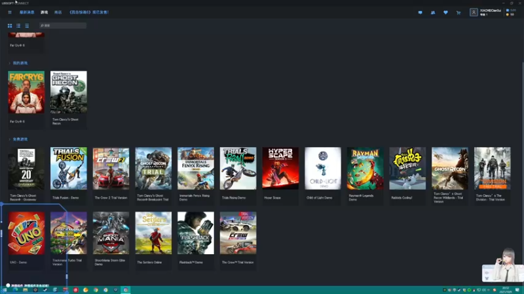524x294 pixels.
Task: Open Rayman Legends Demo tile
Action: [x=365, y=175]
